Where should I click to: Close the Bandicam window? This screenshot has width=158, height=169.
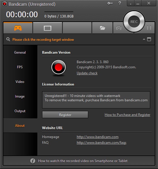[149, 3]
